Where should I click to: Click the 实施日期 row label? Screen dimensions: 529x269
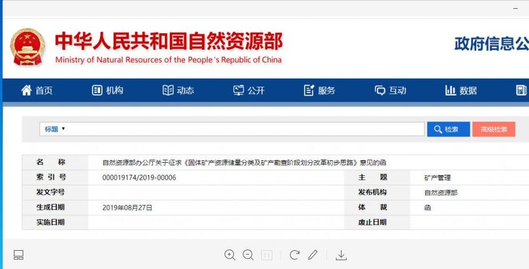tap(50, 222)
